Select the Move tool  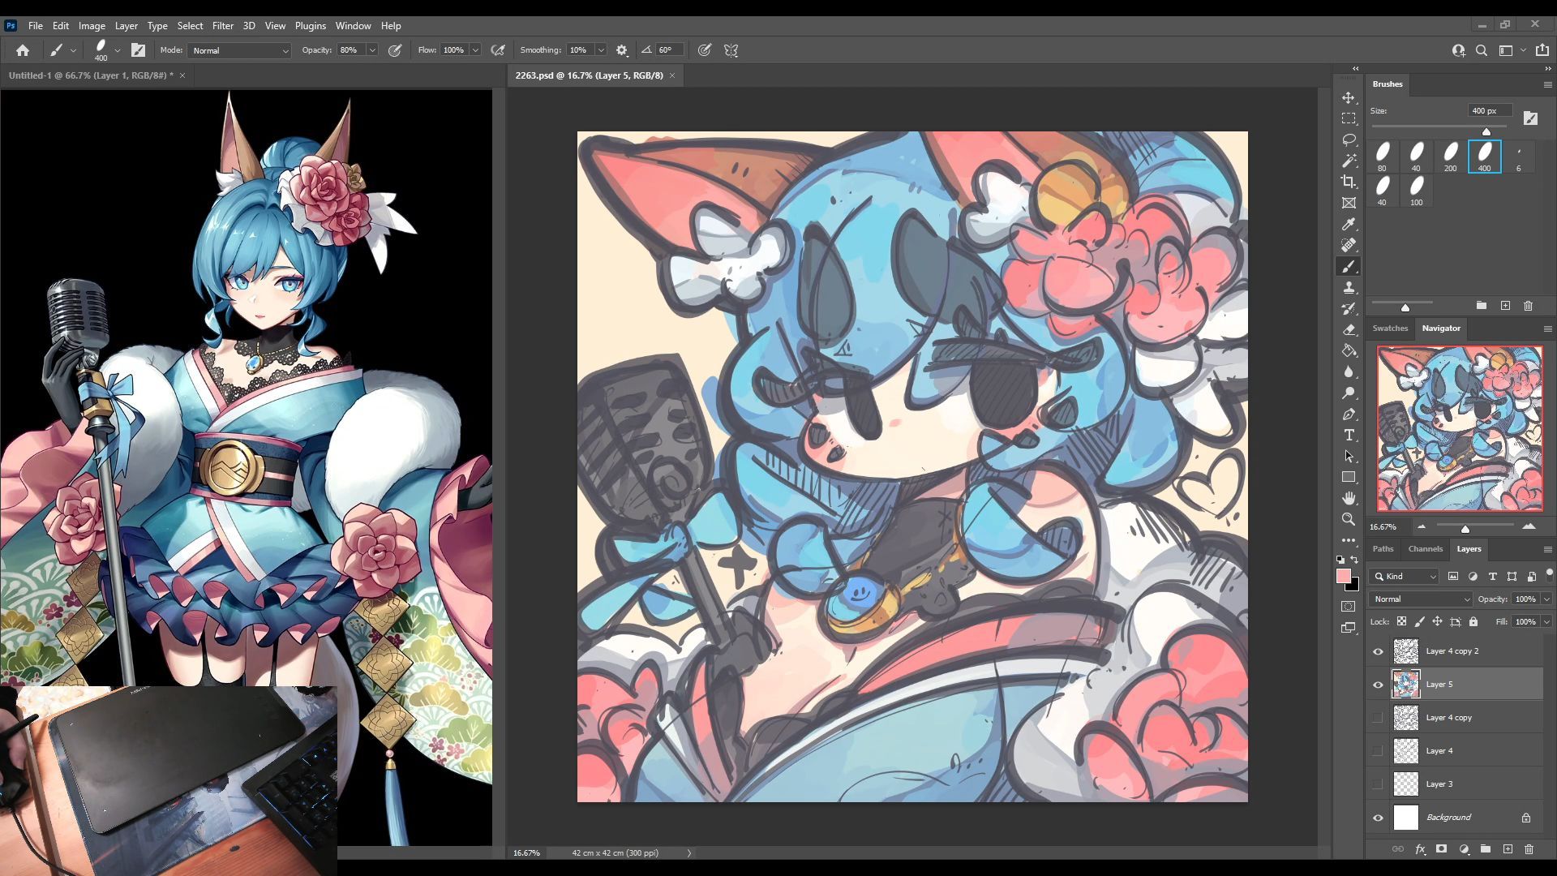(1349, 97)
